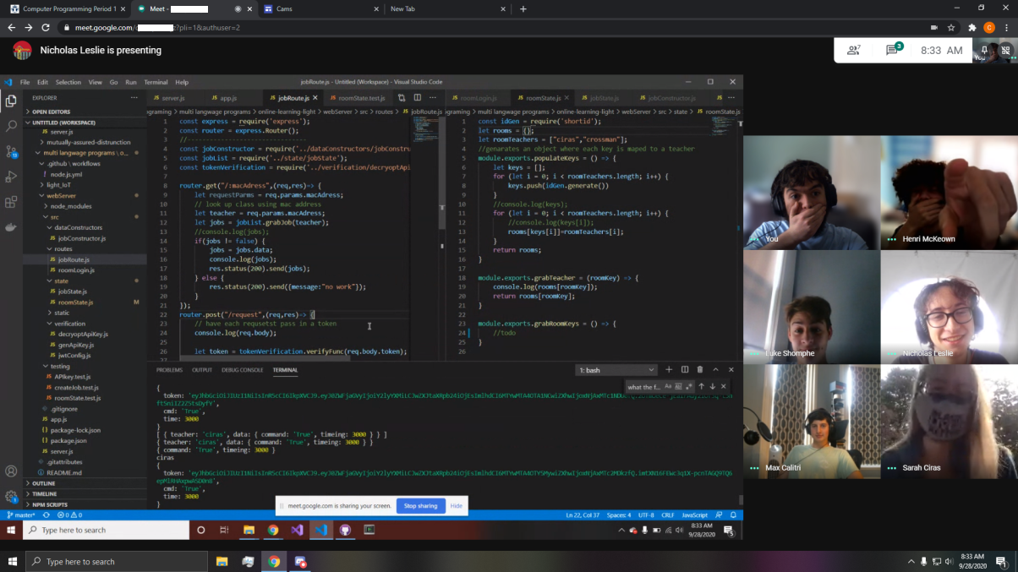Toggle Match Whole Word in find box
This screenshot has height=572, width=1018.
pos(678,387)
